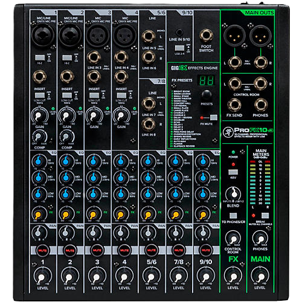
Task: Turn the yellow FX send knob on channel 9/10
Action: tap(202, 214)
